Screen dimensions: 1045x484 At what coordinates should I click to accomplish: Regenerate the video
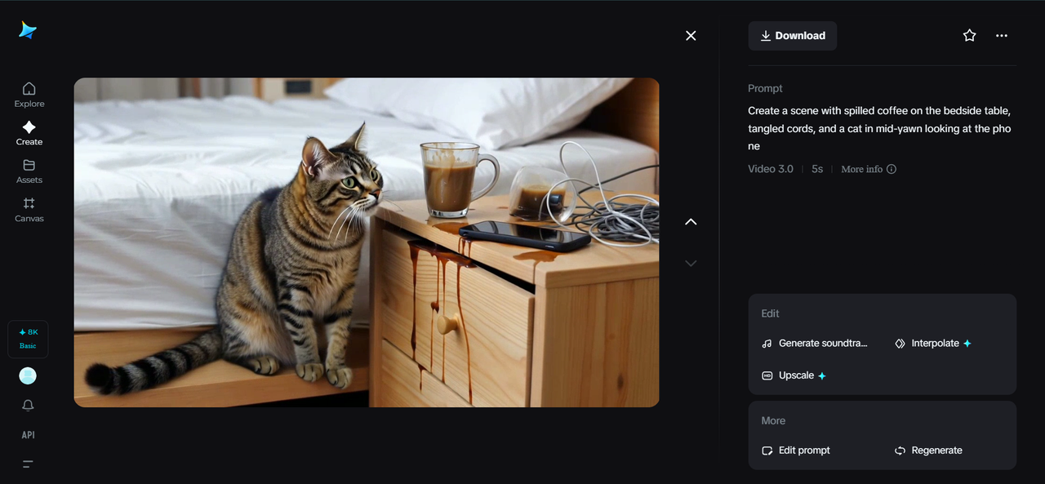(x=928, y=451)
